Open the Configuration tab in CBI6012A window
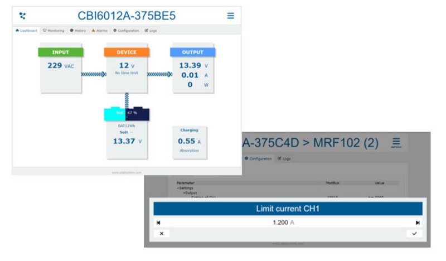The image size is (446, 261). tap(126, 31)
